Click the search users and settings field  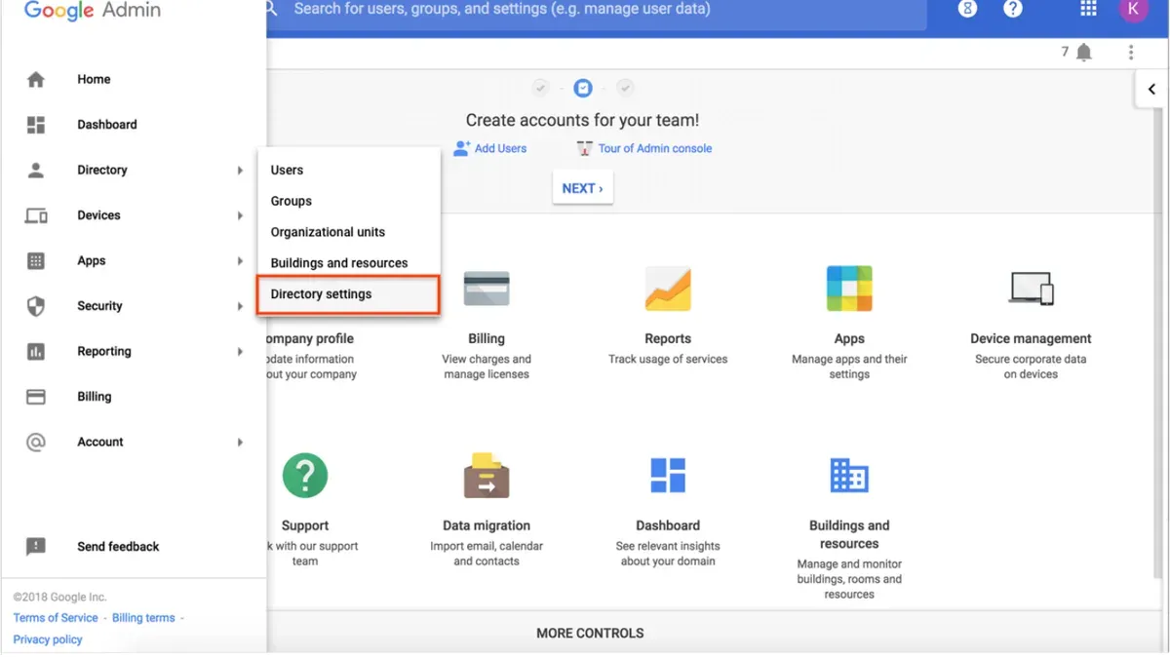point(595,10)
